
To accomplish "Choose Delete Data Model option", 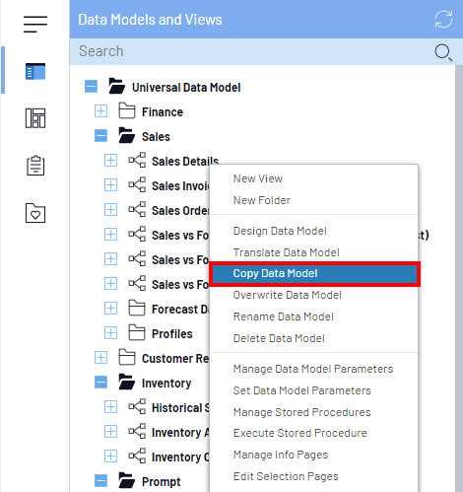I will coord(279,338).
